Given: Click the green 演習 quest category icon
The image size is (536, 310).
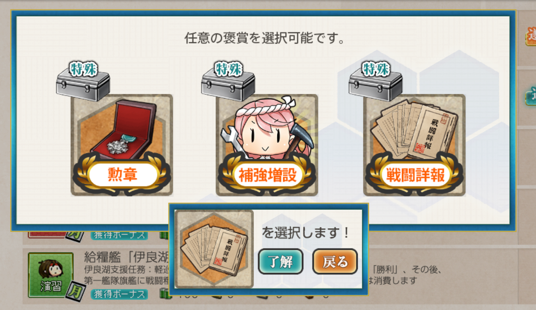Looking at the screenshot, I should 51,275.
